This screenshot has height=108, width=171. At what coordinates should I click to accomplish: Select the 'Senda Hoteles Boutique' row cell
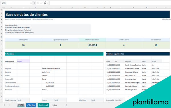[x=133, y=65]
